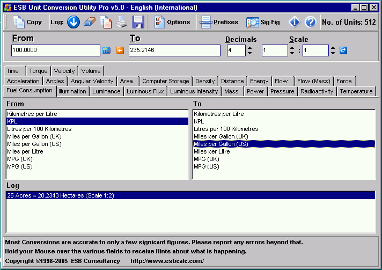Switch to the Illumination tab
The width and height of the screenshot is (382, 270).
pyautogui.click(x=72, y=91)
